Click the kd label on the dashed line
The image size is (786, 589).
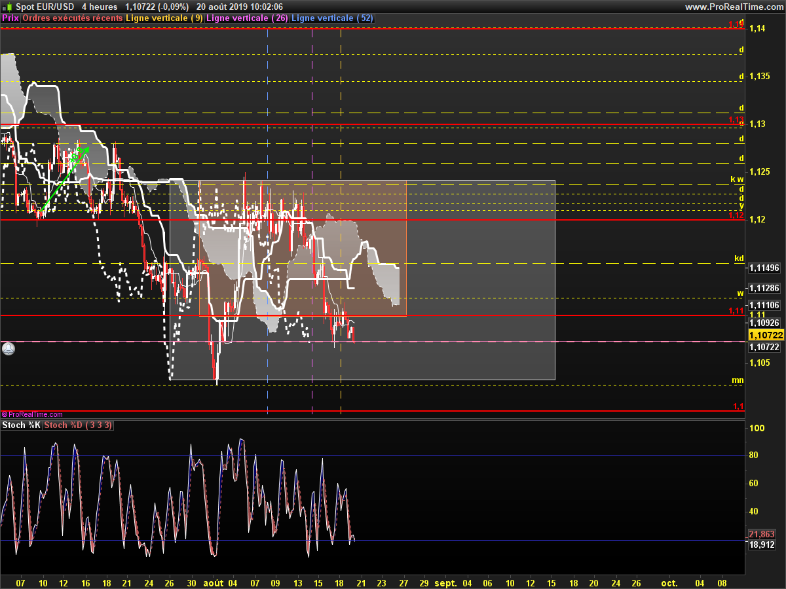pyautogui.click(x=739, y=259)
